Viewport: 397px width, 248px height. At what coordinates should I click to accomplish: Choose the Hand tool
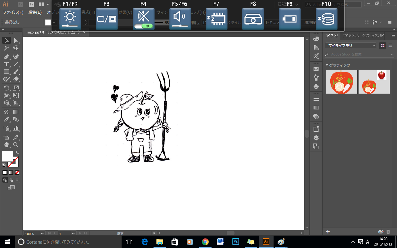pos(6,145)
